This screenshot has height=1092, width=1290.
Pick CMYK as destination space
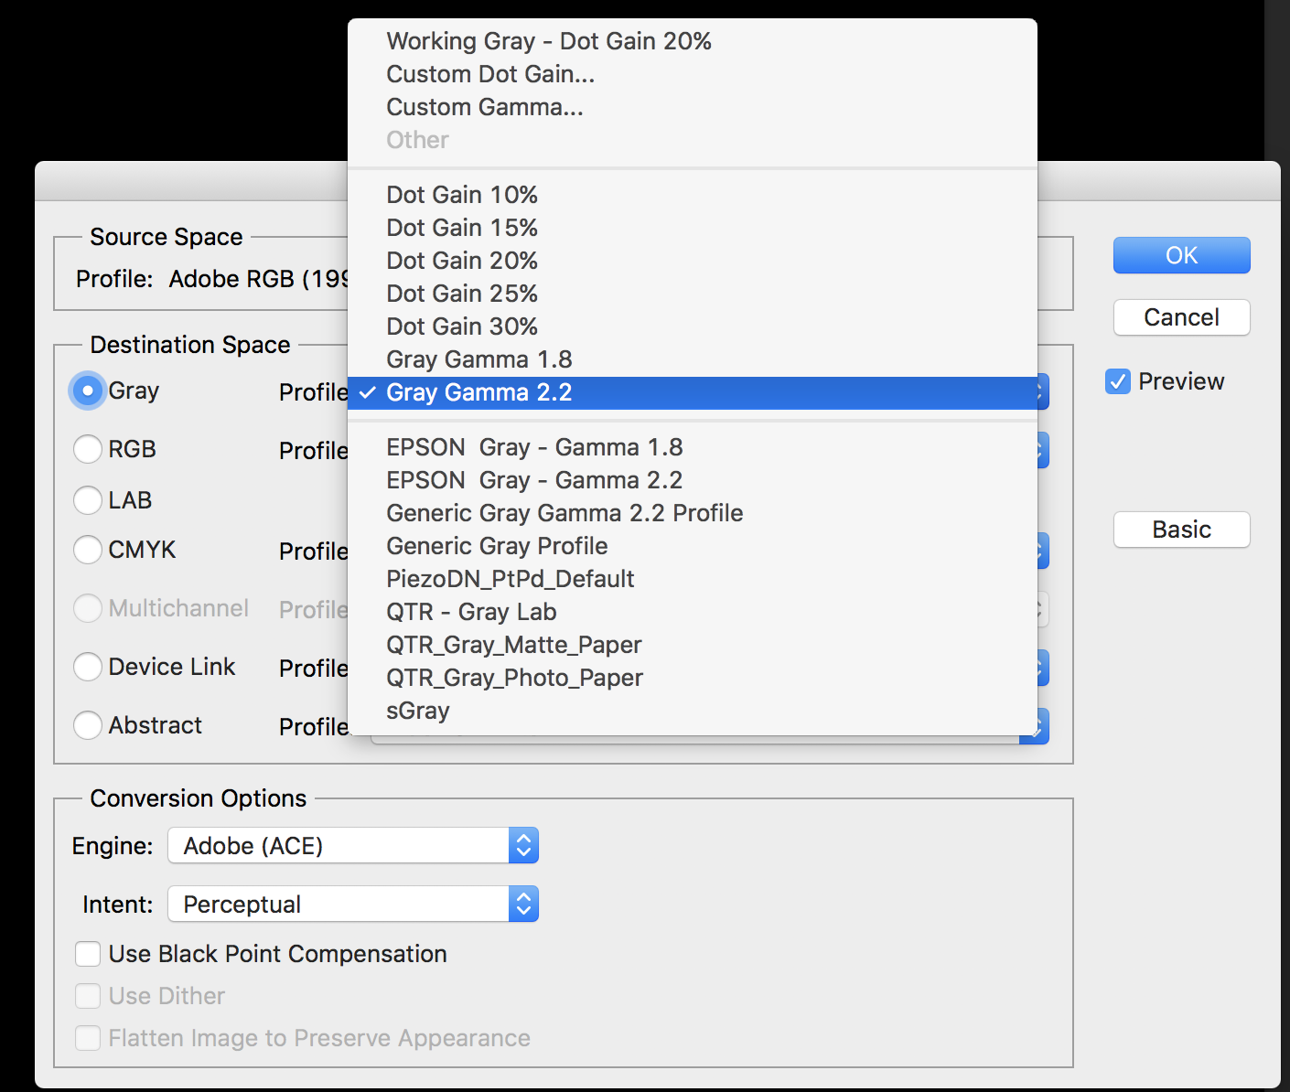[88, 550]
